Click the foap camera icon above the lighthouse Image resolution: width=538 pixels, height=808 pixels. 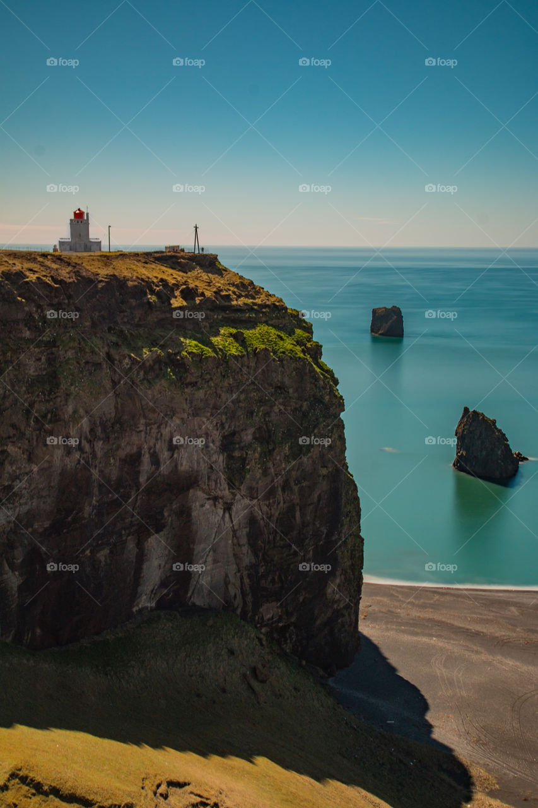point(50,189)
